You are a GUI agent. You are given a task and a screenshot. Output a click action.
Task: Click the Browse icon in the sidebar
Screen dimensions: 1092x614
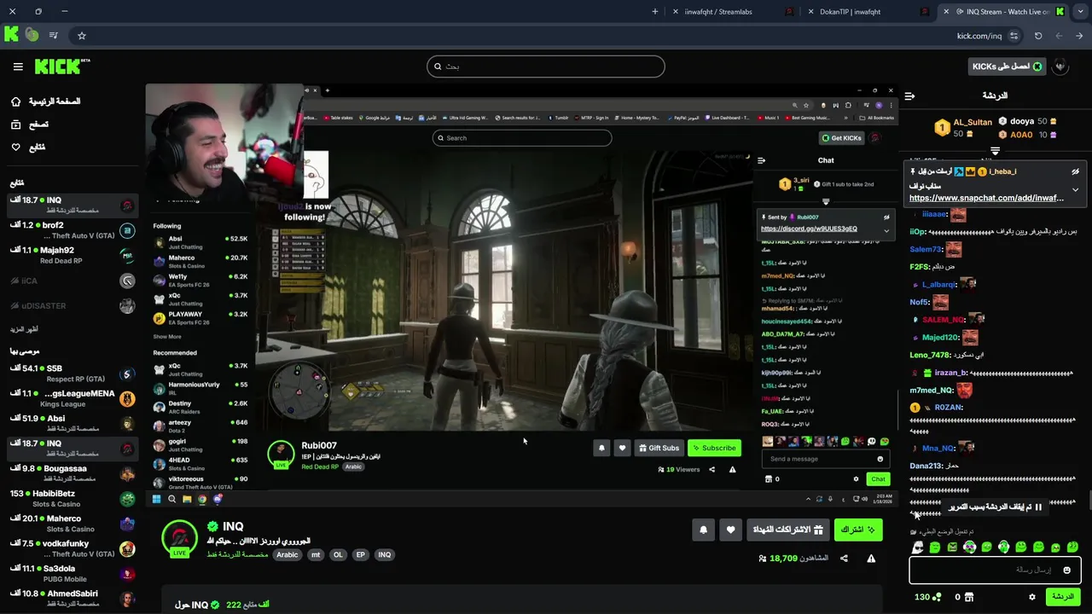15,125
